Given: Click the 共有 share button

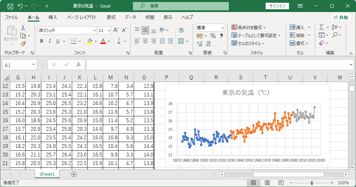Looking at the screenshot, I should 341,17.
